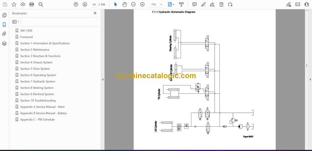Close the Bookmarks panel
The width and height of the screenshot is (312, 151).
click(x=95, y=13)
